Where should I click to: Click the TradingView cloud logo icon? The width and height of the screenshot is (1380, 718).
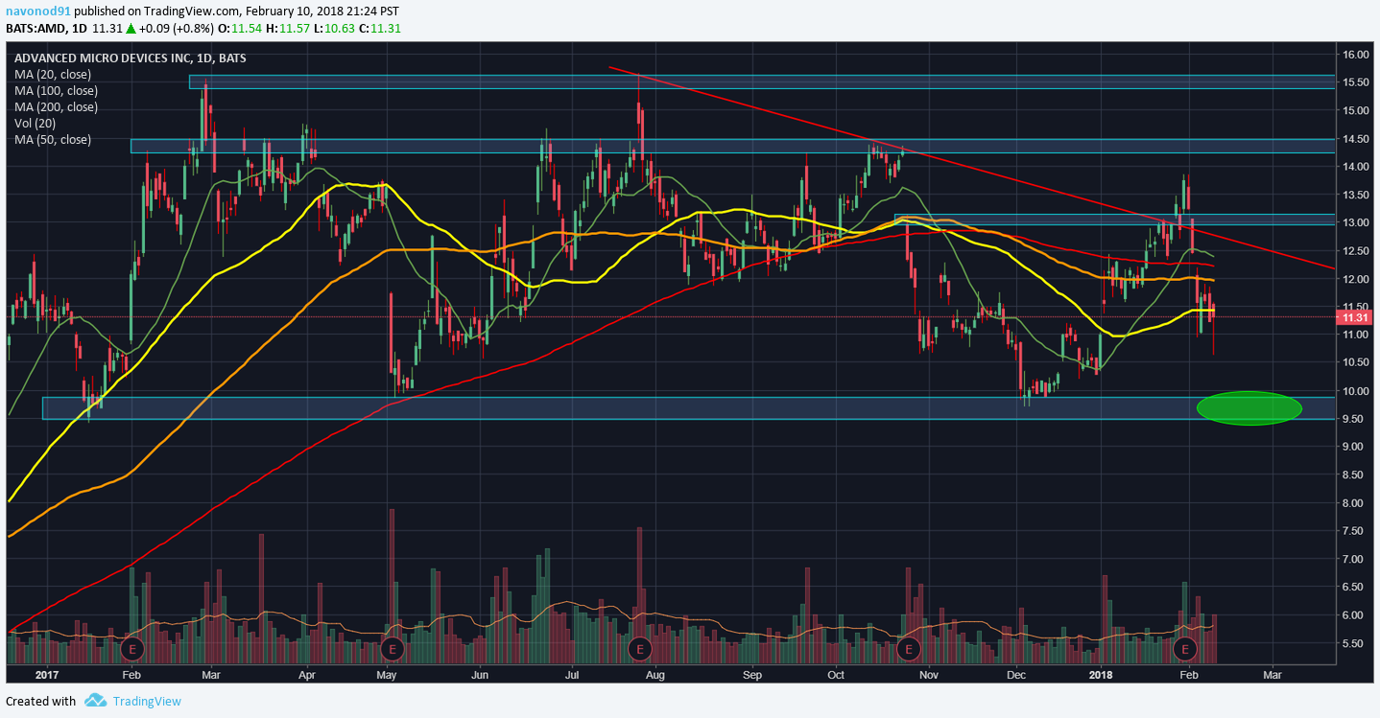pyautogui.click(x=95, y=701)
